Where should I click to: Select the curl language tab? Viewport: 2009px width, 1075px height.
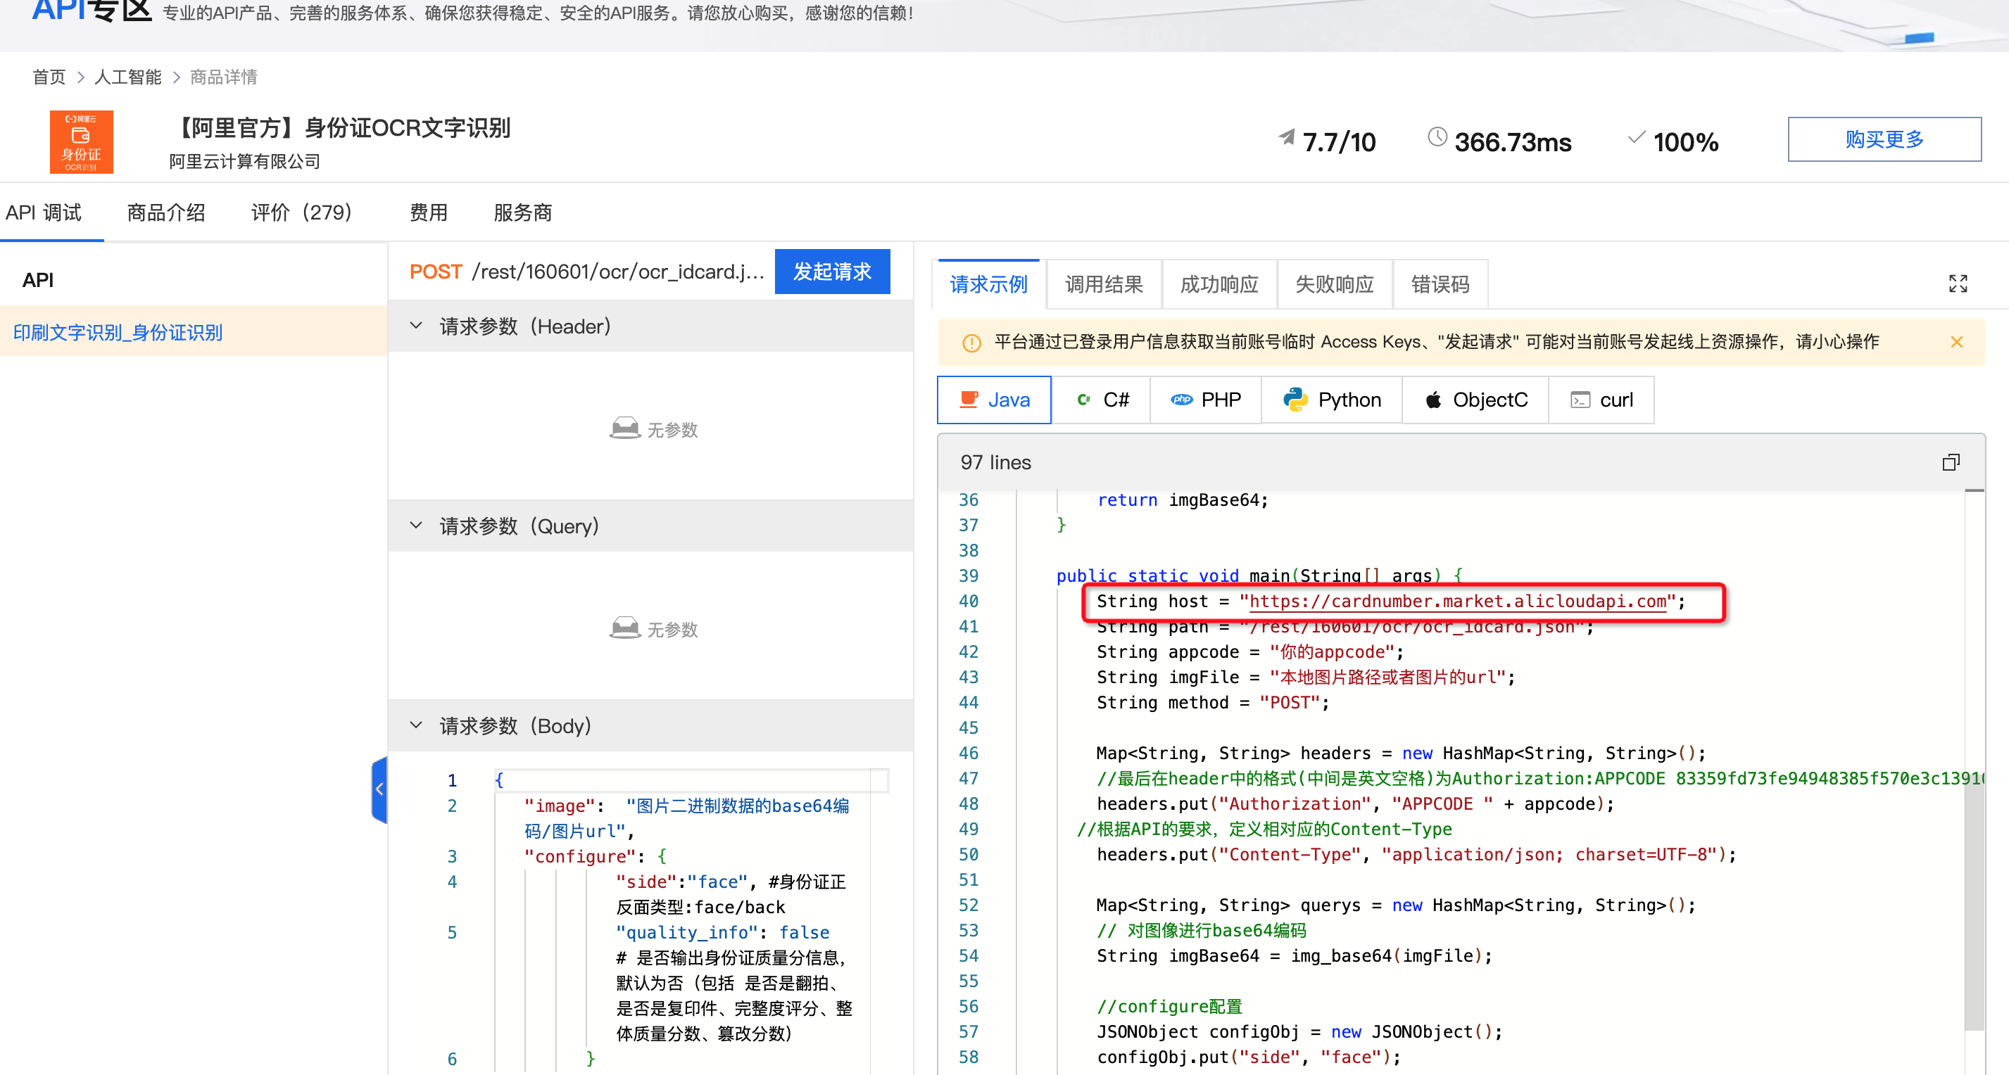tap(1601, 400)
